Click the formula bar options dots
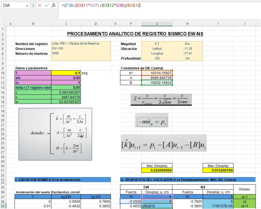 pyautogui.click(x=33, y=5)
